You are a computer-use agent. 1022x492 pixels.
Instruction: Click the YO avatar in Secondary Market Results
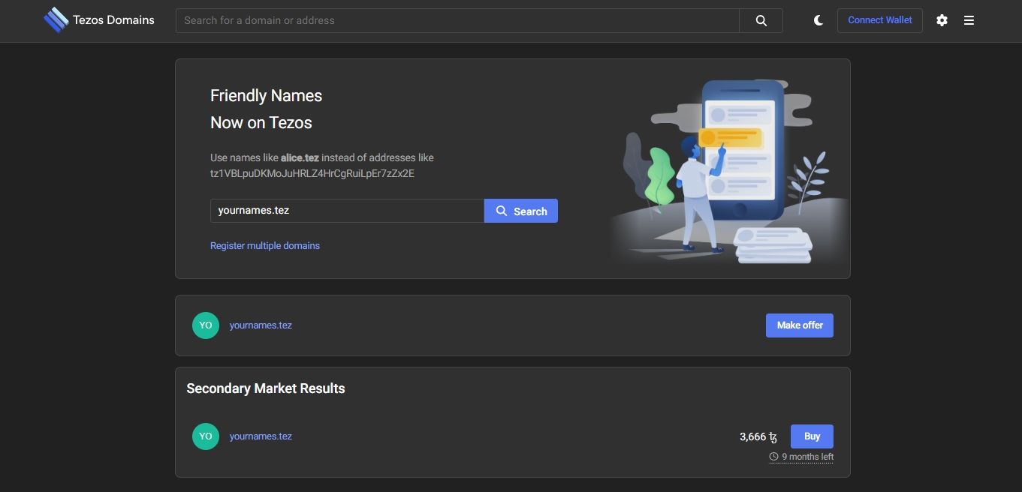[x=206, y=436]
